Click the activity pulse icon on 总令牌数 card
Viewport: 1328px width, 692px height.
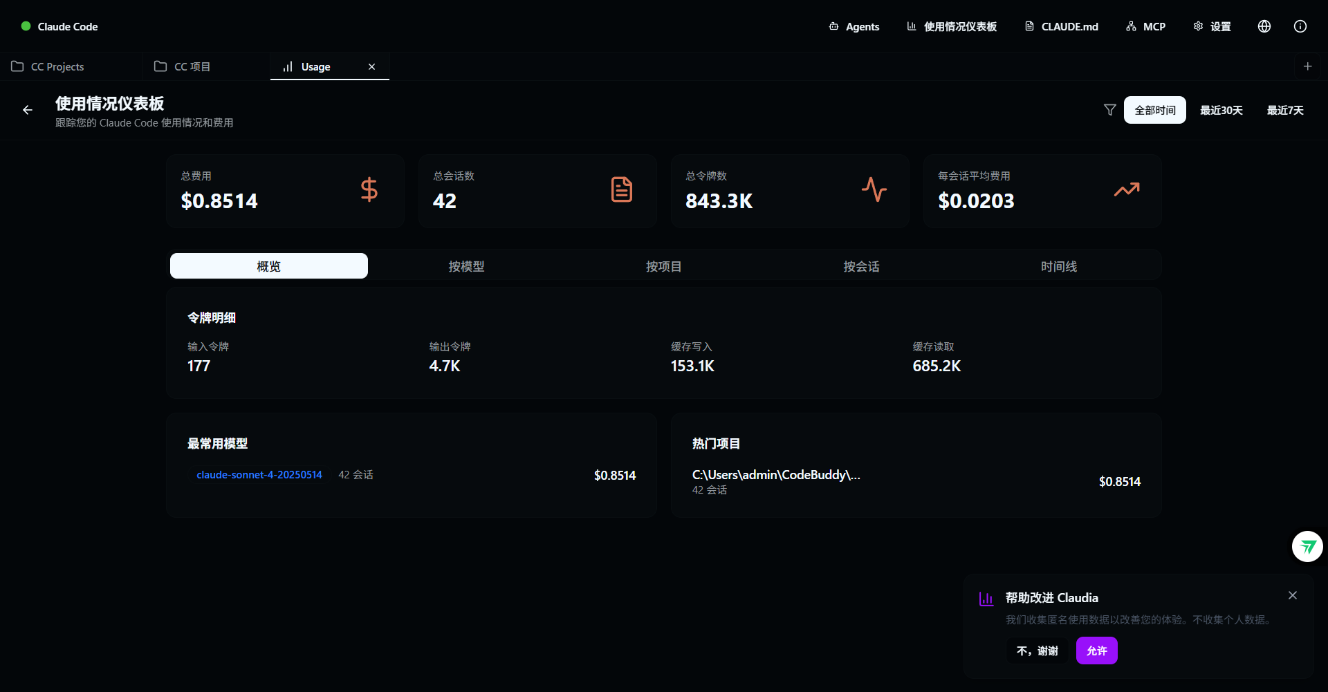tap(874, 189)
